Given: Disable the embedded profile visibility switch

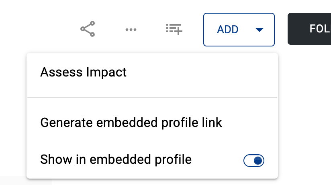Looking at the screenshot, I should (x=254, y=161).
